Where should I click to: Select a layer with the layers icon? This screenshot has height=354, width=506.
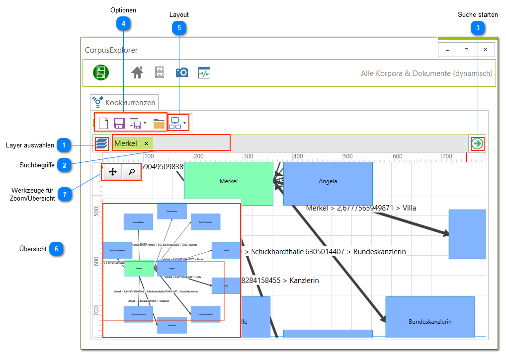[x=102, y=143]
